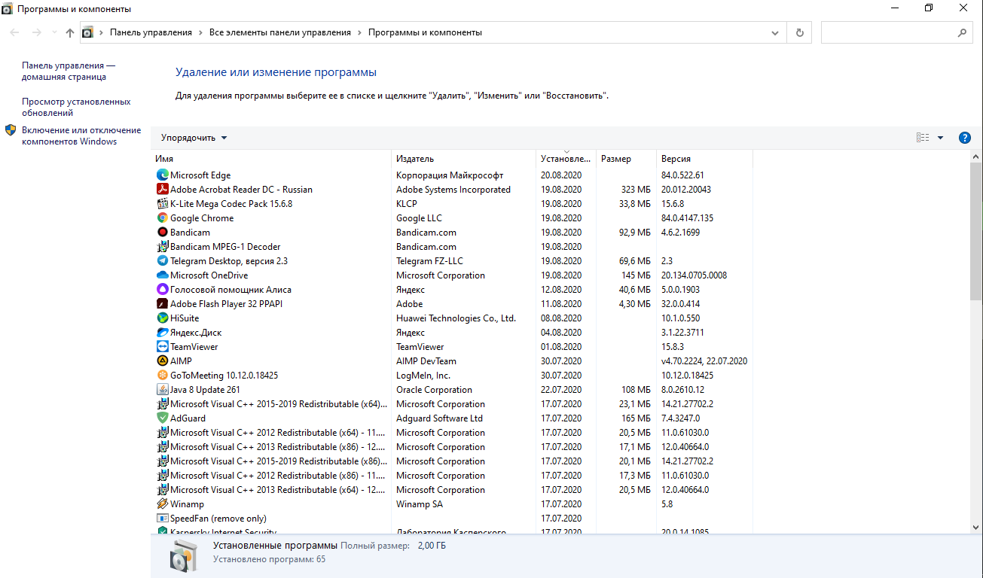Select Microsoft Visual C++ 2013 Redistributable (x86) row
Image resolution: width=983 pixels, height=578 pixels.
click(x=452, y=447)
